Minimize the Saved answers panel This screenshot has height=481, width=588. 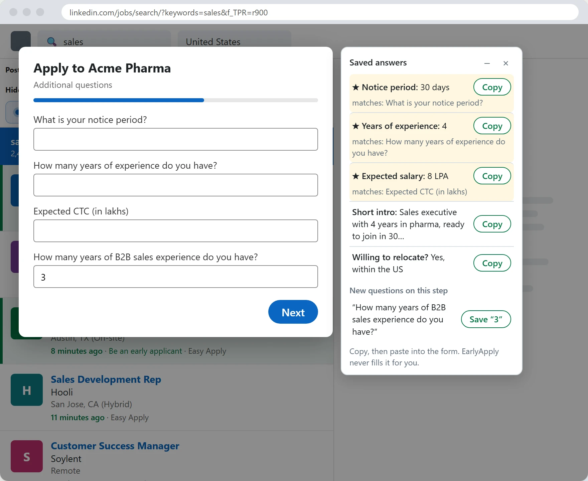[x=487, y=63]
